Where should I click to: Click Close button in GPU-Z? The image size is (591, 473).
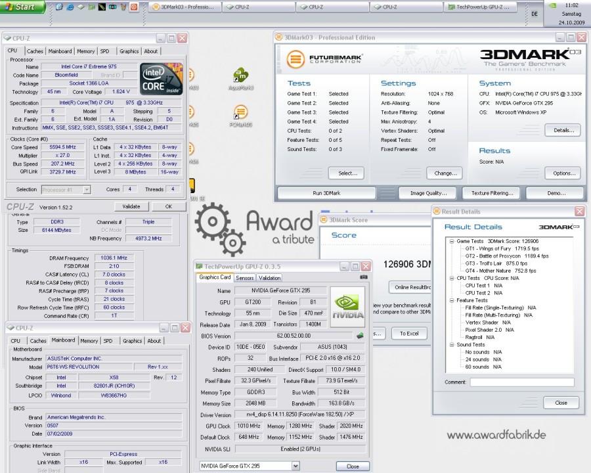click(x=353, y=466)
